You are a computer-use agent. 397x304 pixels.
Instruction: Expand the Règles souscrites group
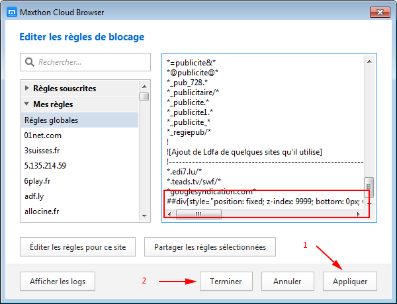[27, 88]
